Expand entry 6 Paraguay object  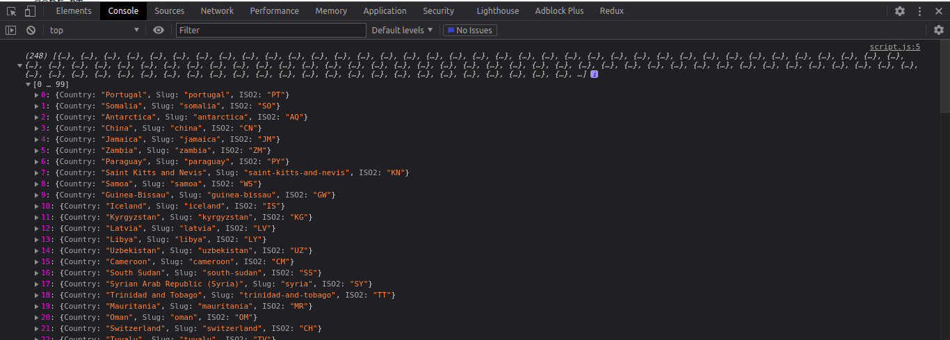coord(36,161)
